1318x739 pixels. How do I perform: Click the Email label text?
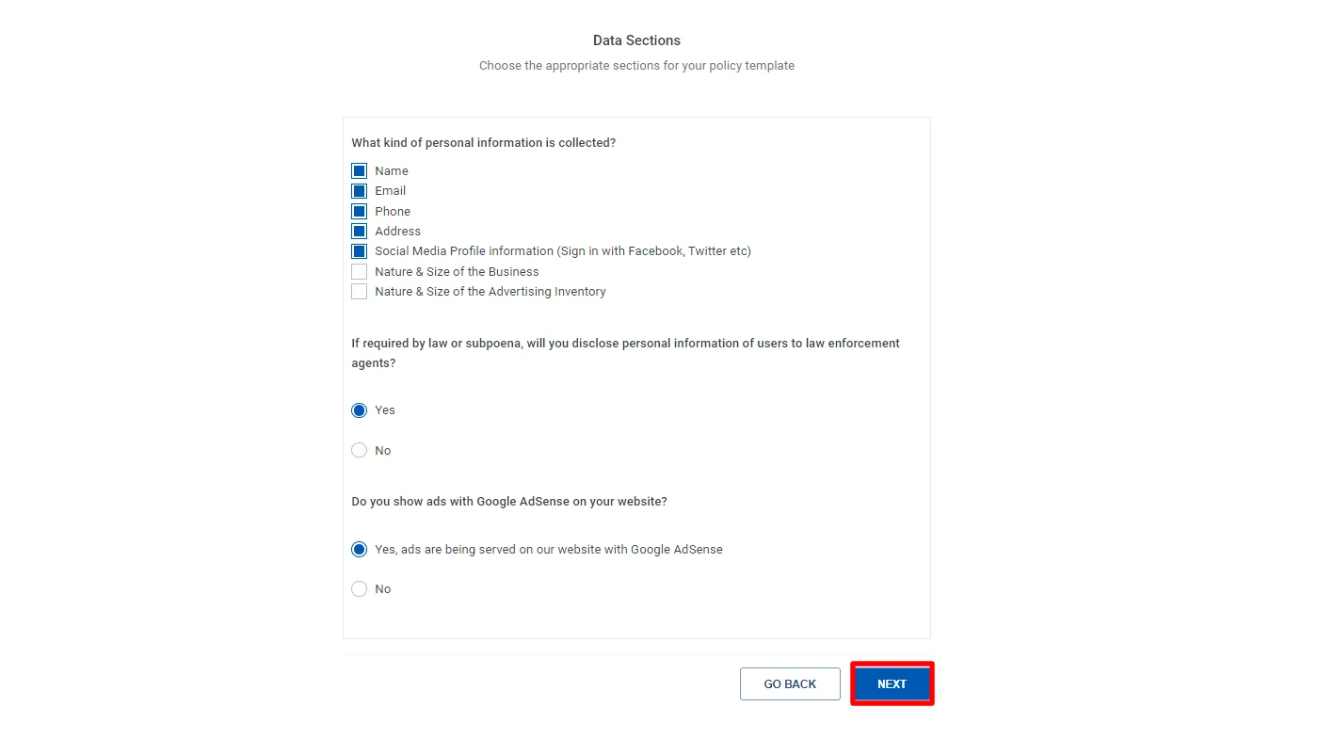point(390,190)
